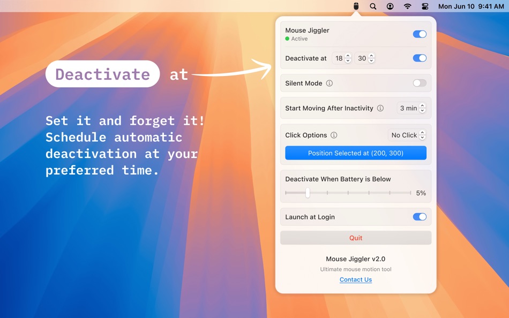Click the 3 min inactivity stepper arrows
Screen dimensions: 509x318
pos(422,108)
